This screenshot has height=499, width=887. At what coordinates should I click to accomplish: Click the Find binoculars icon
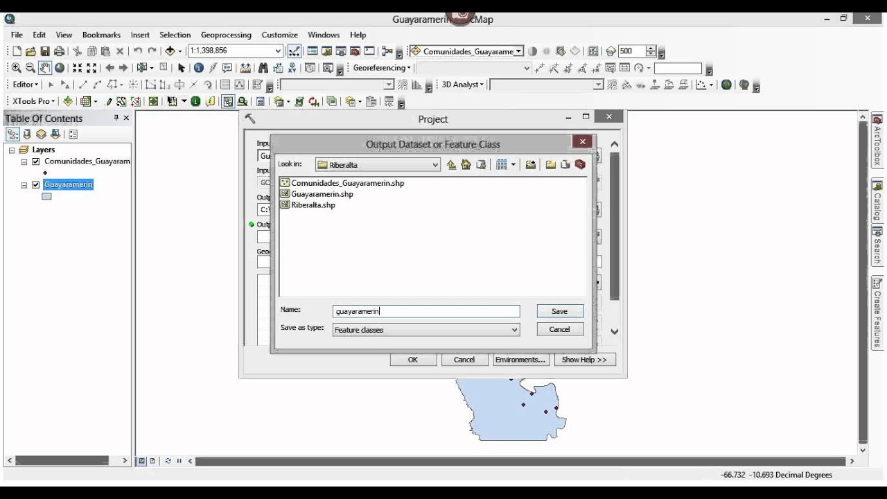point(263,68)
